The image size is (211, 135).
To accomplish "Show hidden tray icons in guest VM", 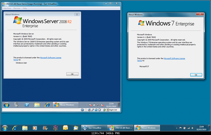I will [86, 105].
